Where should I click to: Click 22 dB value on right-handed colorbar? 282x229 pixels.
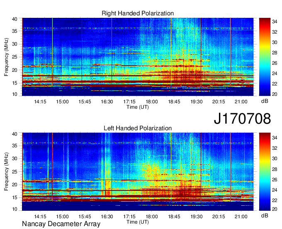(275, 84)
